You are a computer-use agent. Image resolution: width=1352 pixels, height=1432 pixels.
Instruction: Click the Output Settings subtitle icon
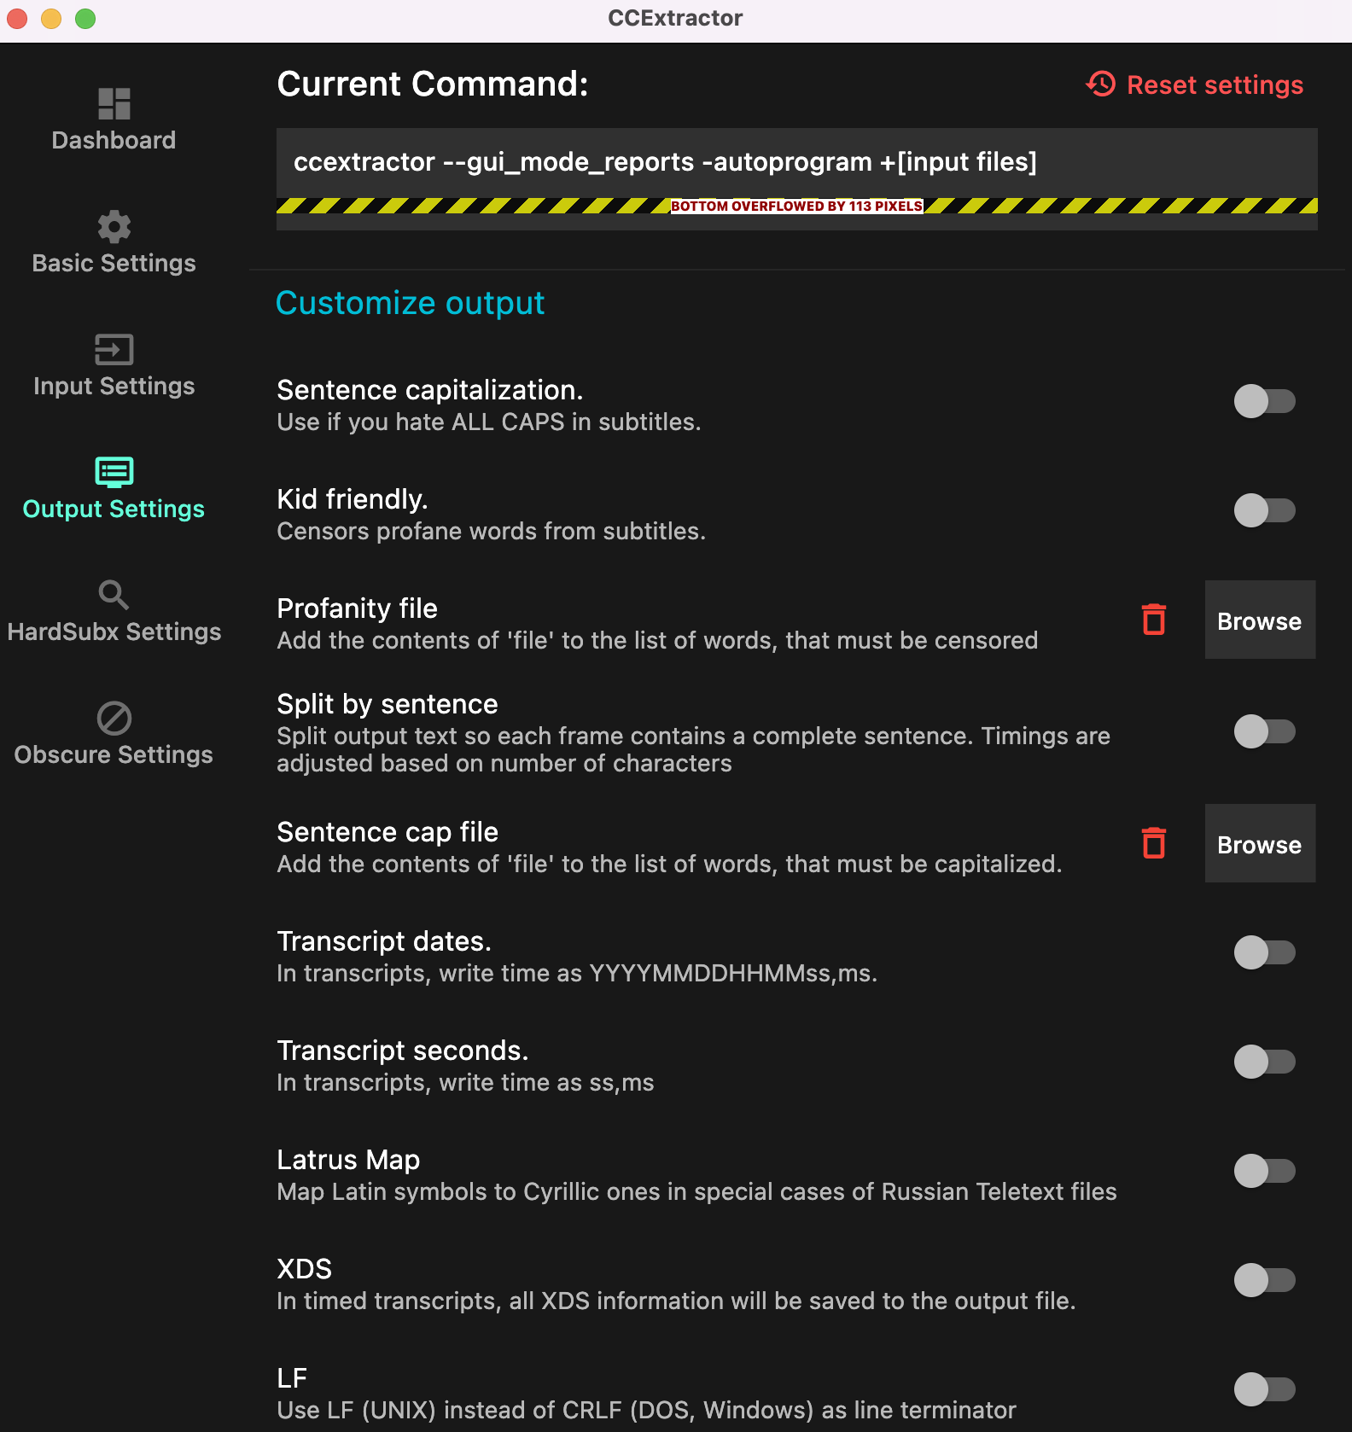tap(114, 472)
